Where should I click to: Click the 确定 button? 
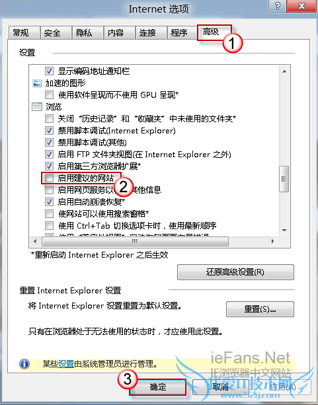pyautogui.click(x=158, y=387)
